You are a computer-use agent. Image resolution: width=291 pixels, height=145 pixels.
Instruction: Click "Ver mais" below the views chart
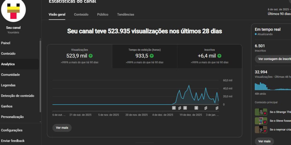coord(62,128)
